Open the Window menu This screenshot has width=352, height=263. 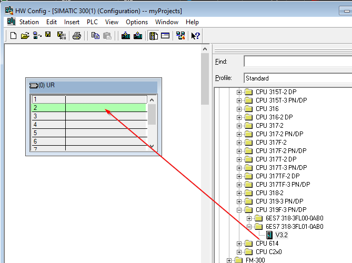(x=167, y=22)
